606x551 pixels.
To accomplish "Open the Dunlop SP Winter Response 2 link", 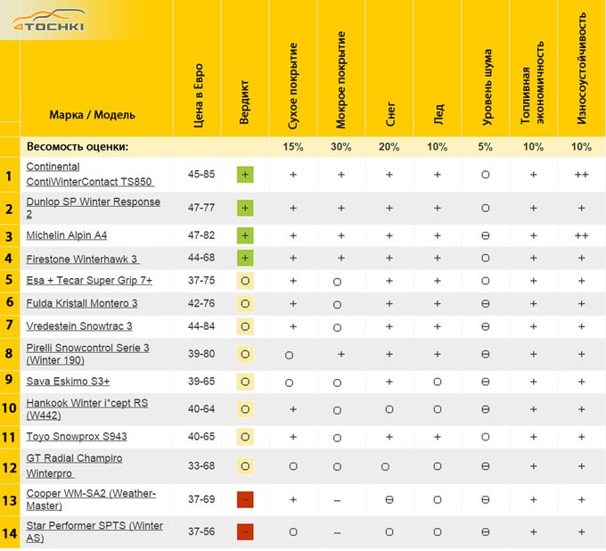I will click(x=93, y=208).
